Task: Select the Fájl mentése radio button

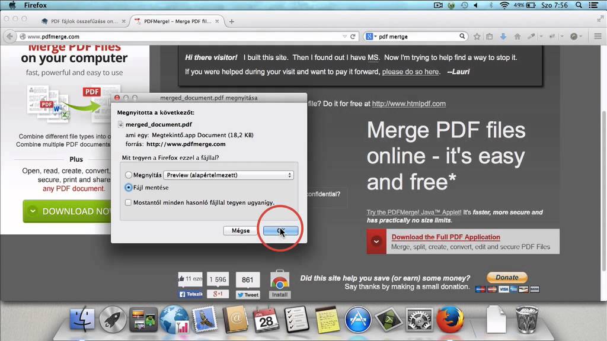Action: [129, 188]
